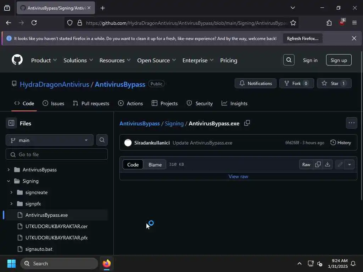Open AntivirusBypass repository name link

(x=120, y=84)
